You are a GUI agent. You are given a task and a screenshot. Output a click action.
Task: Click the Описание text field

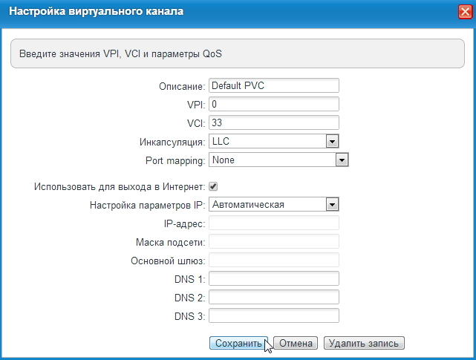(273, 85)
